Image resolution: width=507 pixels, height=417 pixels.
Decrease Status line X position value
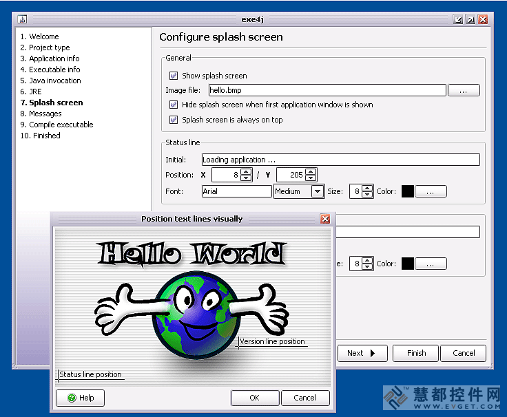[246, 178]
